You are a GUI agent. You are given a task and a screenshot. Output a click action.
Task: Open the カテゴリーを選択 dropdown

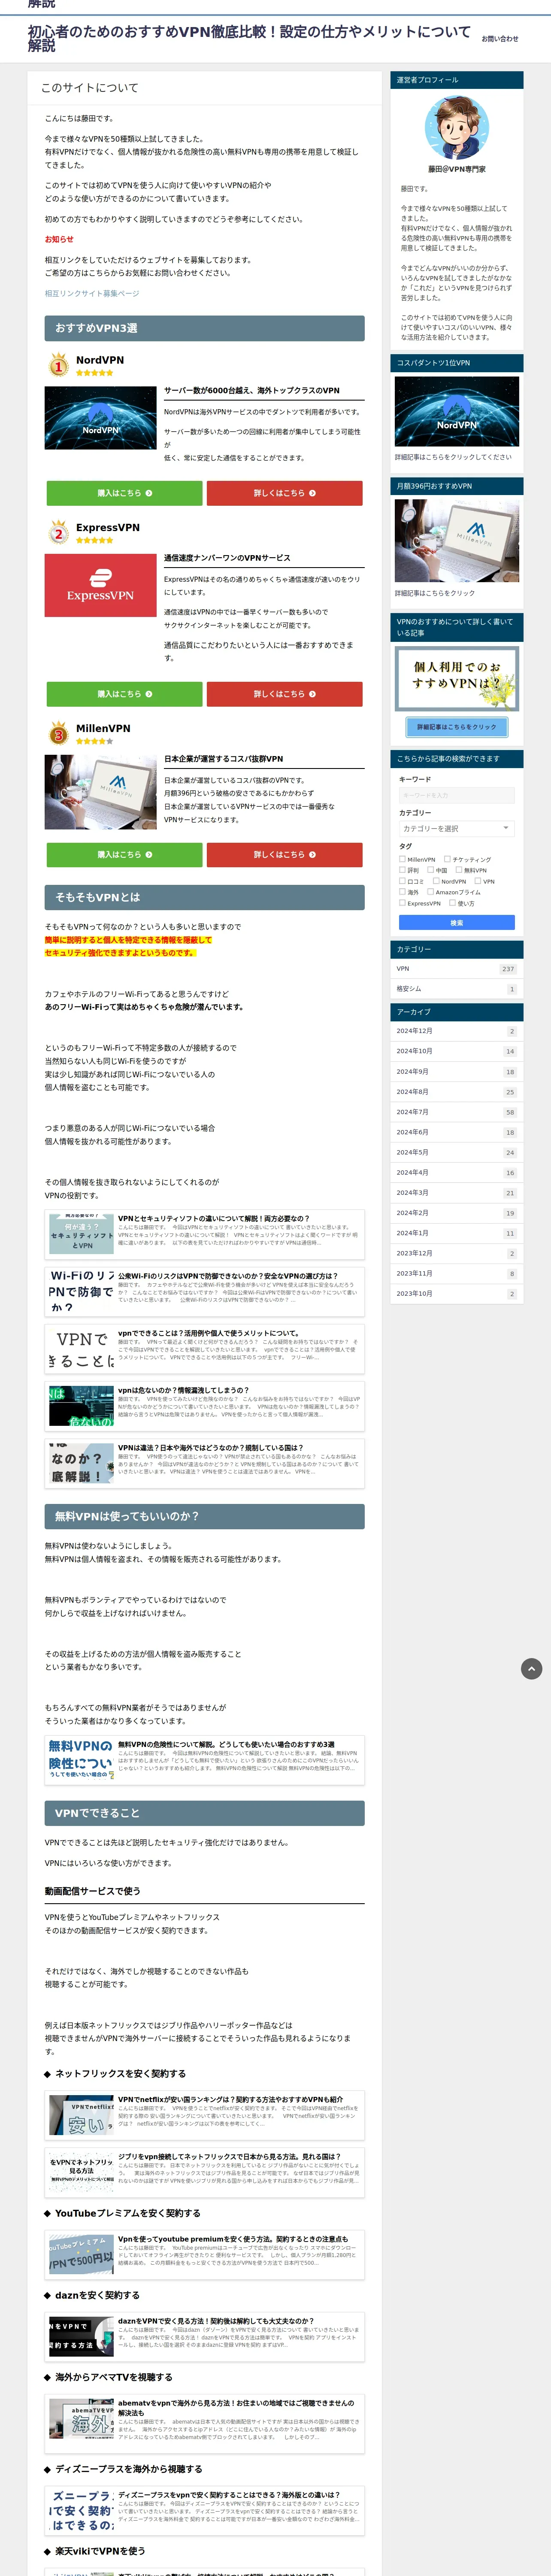tap(456, 828)
